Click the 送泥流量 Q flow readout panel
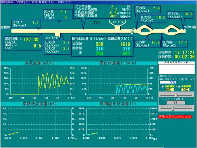The height and width of the screenshot is (148, 197). coord(23,43)
